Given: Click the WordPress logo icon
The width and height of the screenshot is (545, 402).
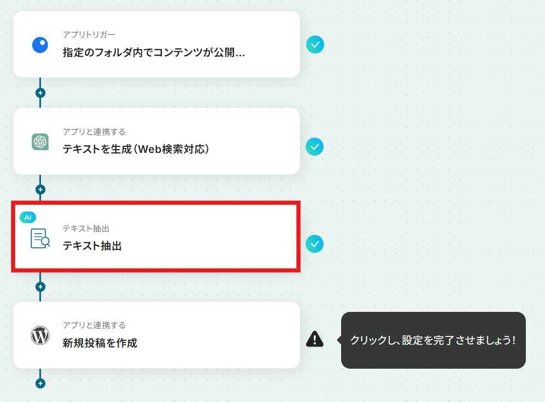Looking at the screenshot, I should (40, 335).
